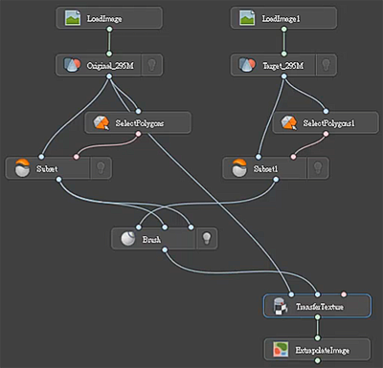Image resolution: width=383 pixels, height=368 pixels.
Task: Click the green input port on ExtrapolateImage
Action: [317, 337]
